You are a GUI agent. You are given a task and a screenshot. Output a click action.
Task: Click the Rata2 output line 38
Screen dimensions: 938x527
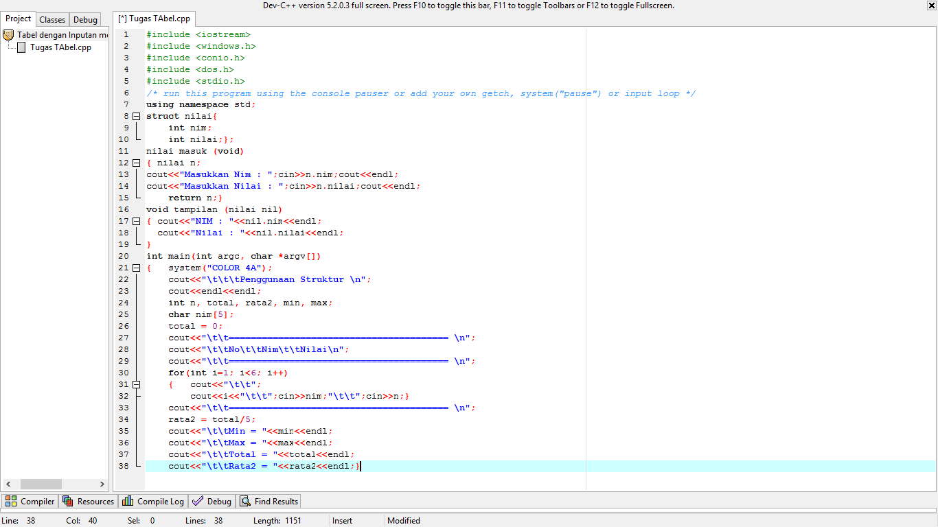[264, 466]
